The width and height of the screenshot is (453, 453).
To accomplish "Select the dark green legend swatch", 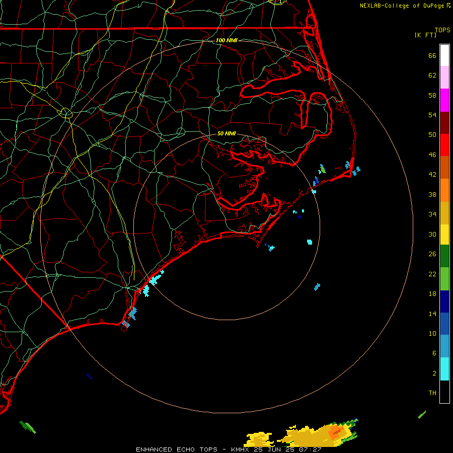I will tap(444, 256).
